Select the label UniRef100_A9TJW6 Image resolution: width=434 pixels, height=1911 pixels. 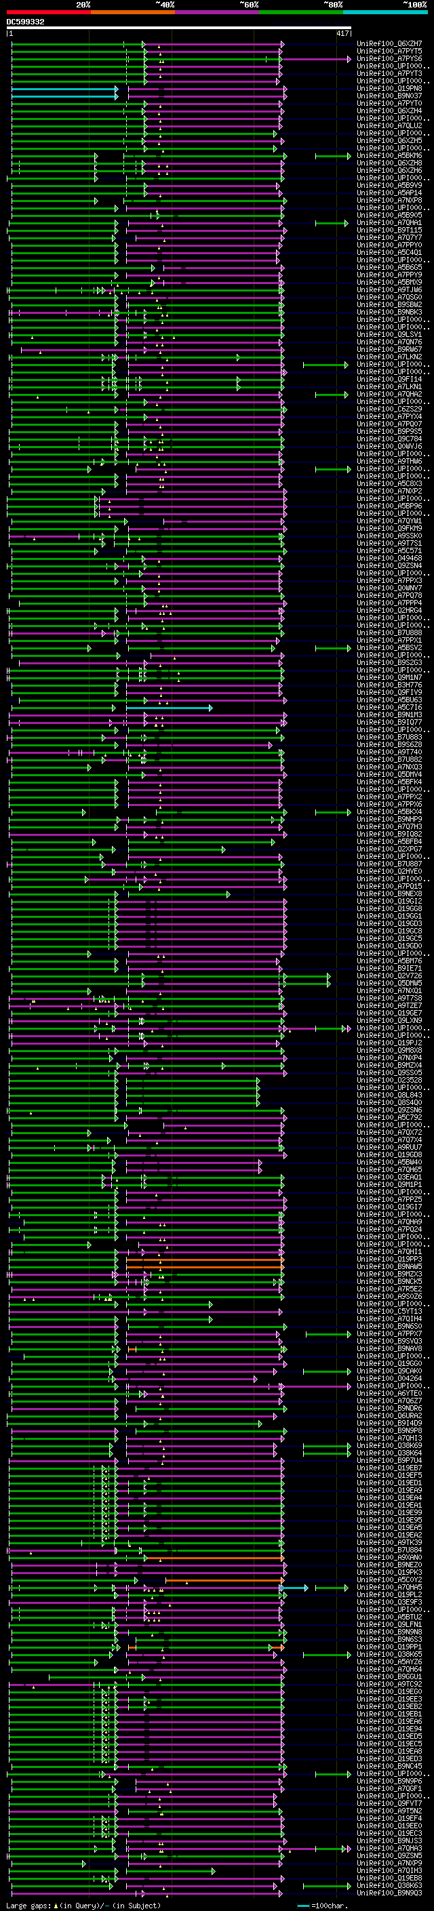[x=389, y=290]
